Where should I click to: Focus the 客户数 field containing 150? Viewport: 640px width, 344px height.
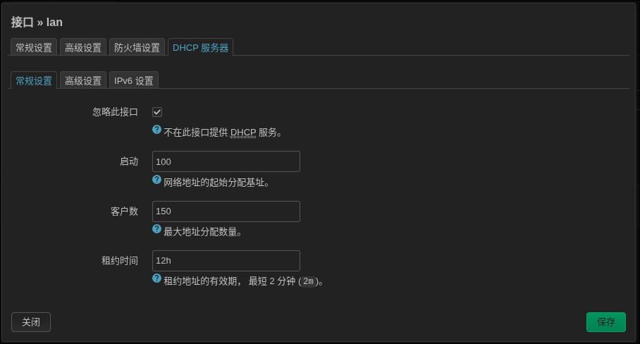(226, 211)
